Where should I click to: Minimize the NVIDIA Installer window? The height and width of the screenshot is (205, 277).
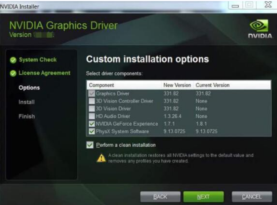[x=235, y=5]
